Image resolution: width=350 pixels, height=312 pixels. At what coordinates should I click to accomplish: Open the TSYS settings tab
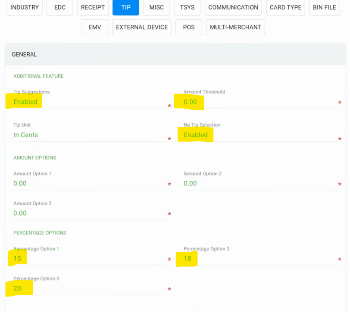coord(187,7)
